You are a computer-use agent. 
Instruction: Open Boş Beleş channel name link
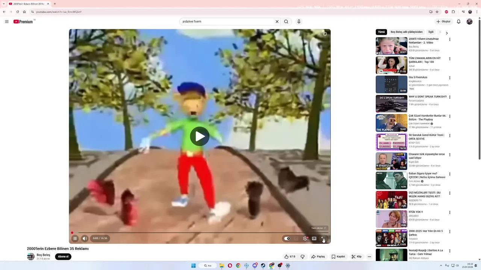43,255
